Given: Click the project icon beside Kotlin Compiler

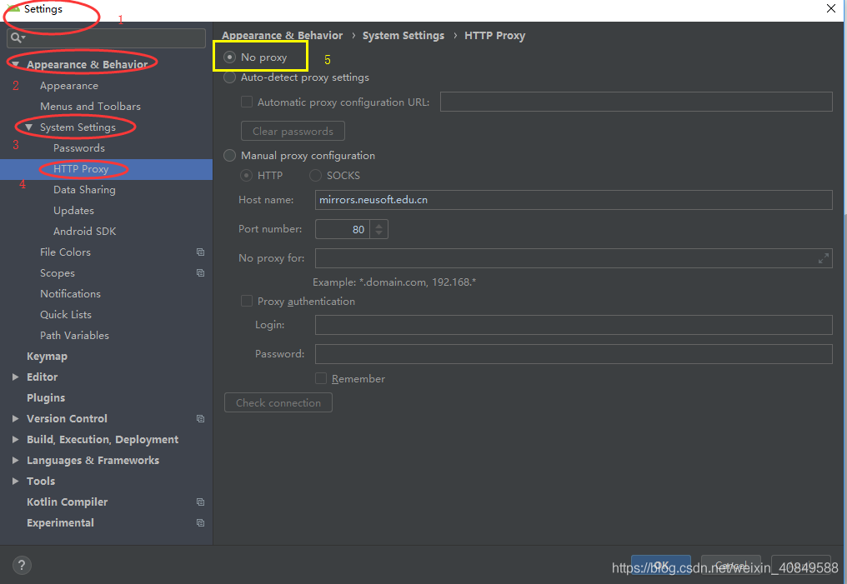Looking at the screenshot, I should [x=200, y=502].
